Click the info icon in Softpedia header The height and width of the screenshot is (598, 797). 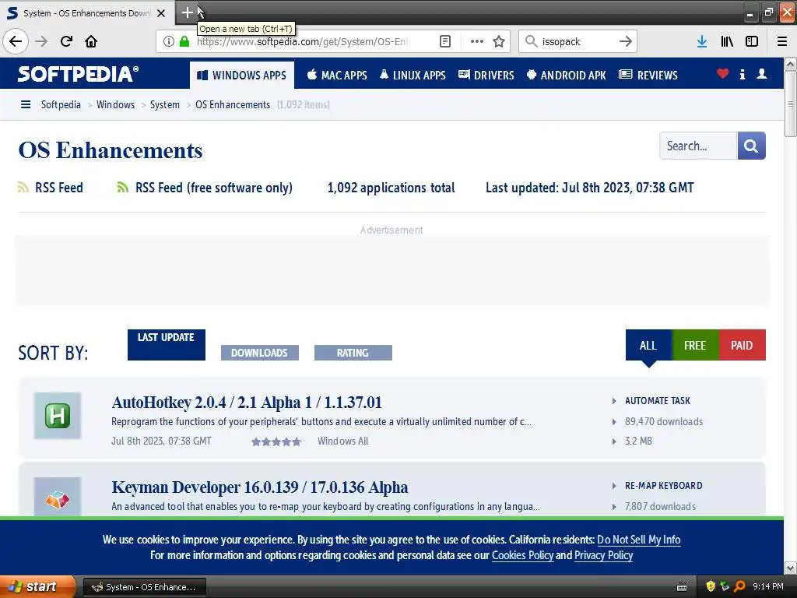[742, 74]
